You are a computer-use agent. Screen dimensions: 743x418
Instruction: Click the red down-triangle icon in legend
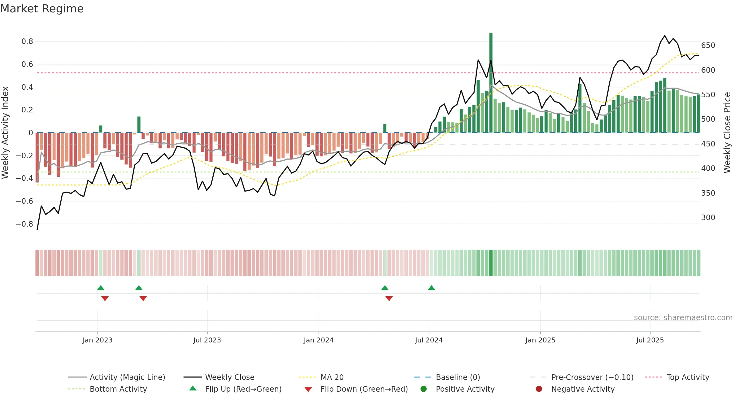point(308,390)
